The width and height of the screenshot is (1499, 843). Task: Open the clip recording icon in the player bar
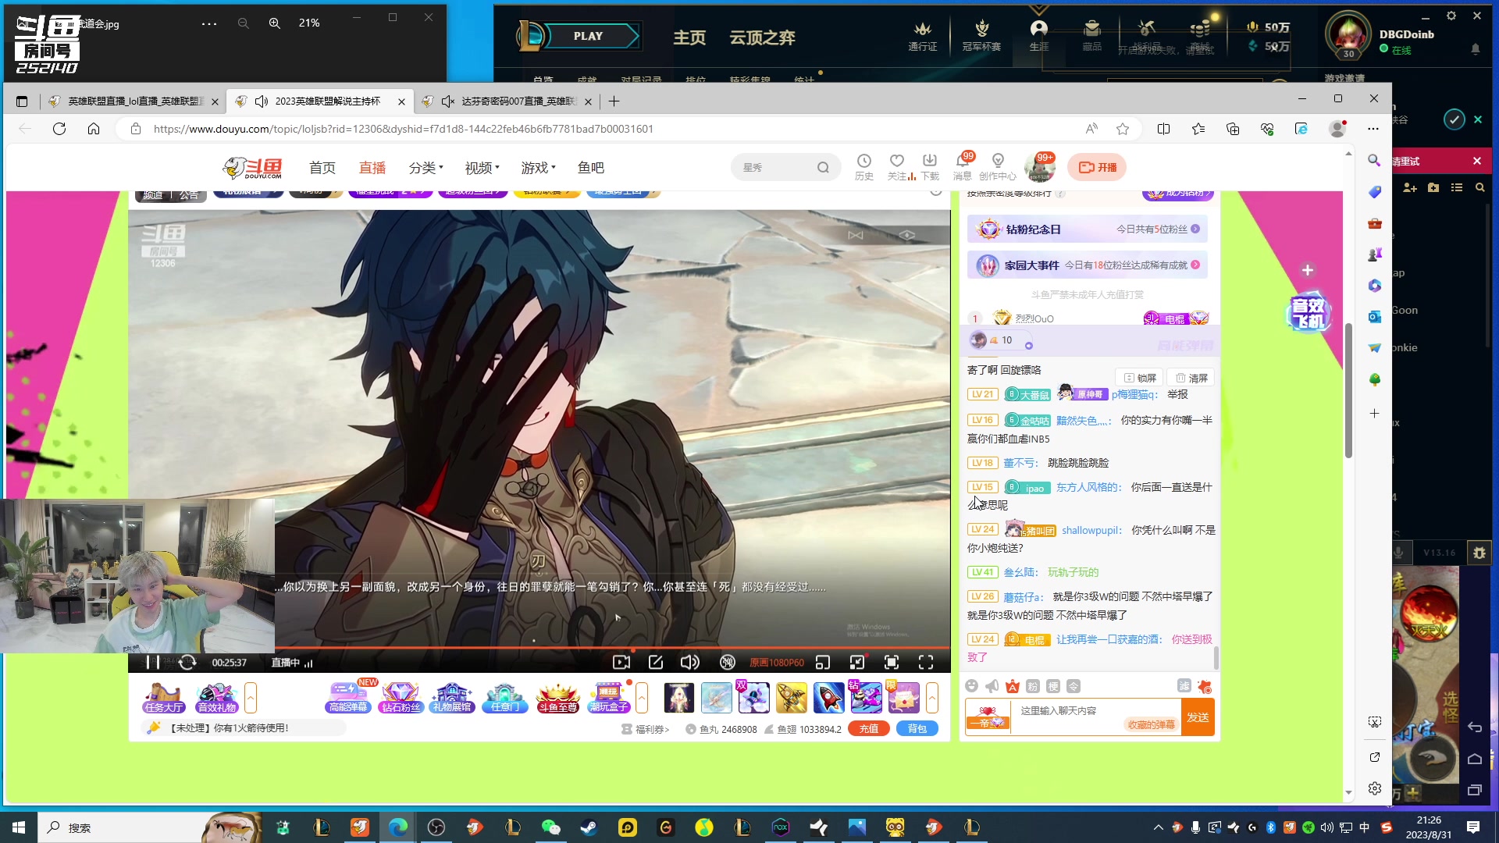click(621, 662)
